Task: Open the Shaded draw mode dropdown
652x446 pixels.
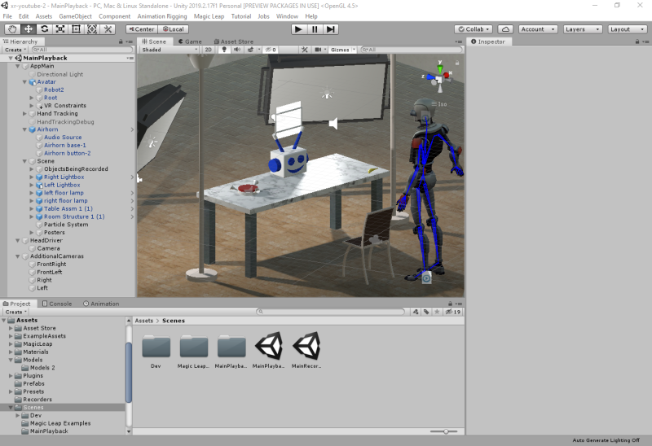Action: 170,50
